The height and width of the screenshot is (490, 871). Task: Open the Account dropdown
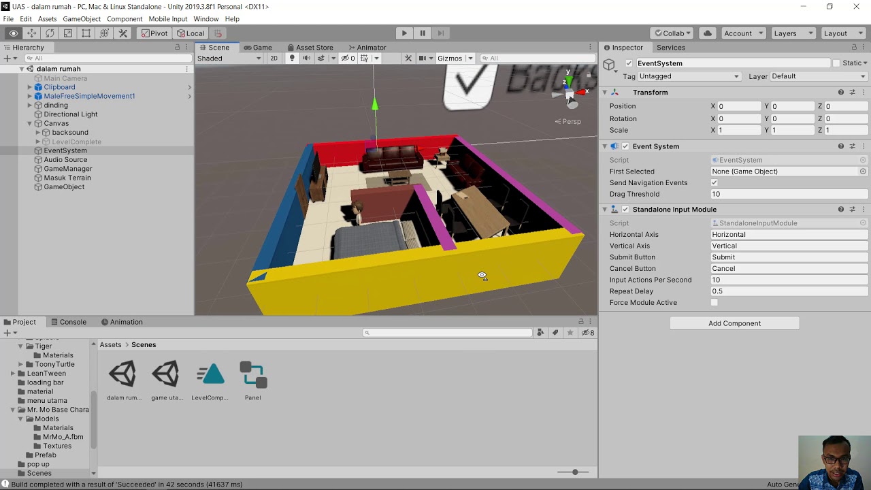pos(743,33)
